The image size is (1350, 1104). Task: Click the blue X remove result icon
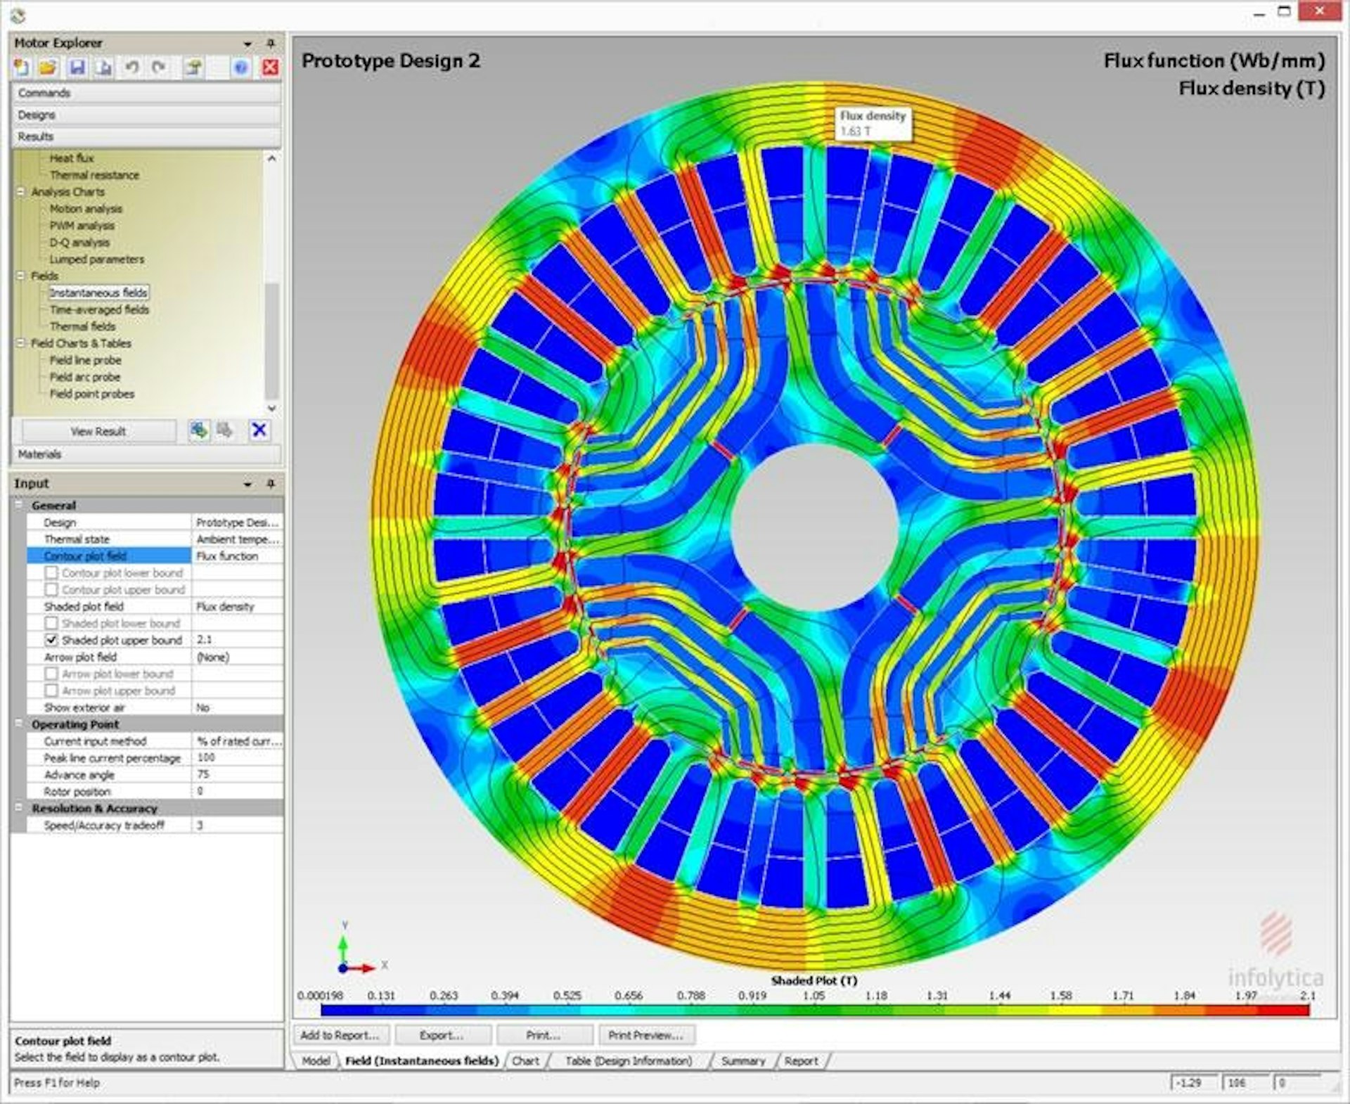click(259, 430)
